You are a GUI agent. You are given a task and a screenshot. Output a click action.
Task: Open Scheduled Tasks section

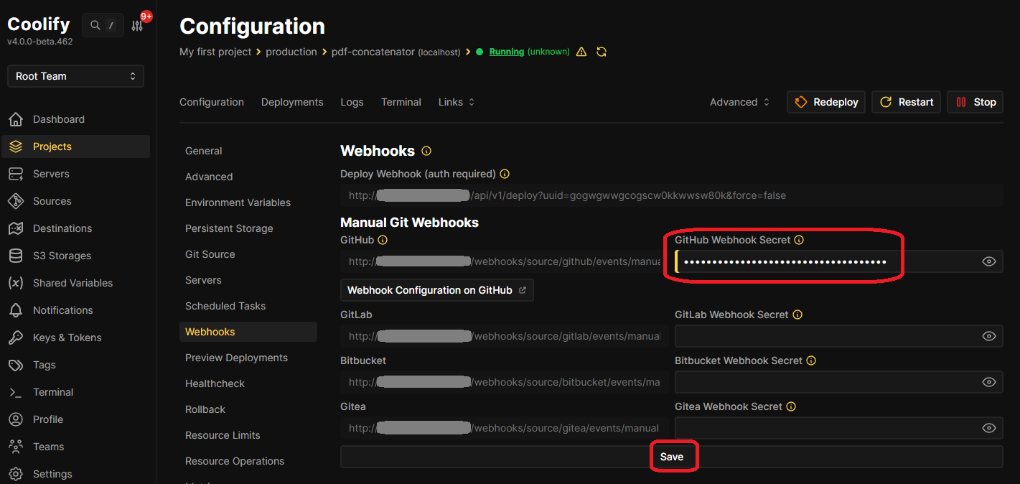click(248, 306)
